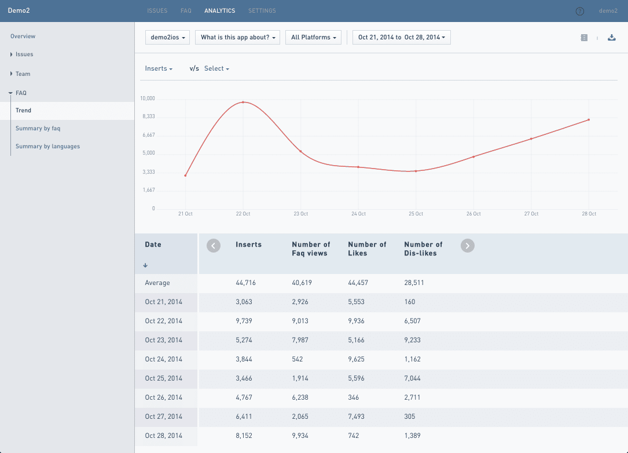Click the 22 Oct peak data point
Screen dimensions: 628x453
click(243, 102)
